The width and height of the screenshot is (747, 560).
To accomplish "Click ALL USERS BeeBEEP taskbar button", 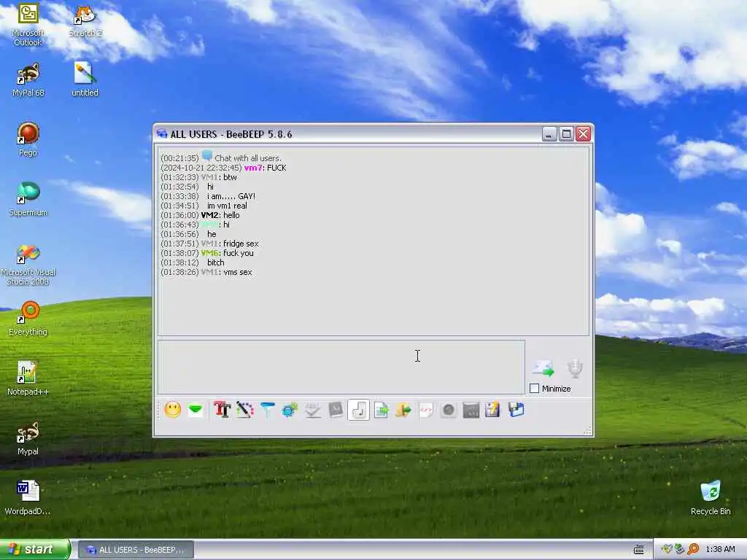I will 136,550.
